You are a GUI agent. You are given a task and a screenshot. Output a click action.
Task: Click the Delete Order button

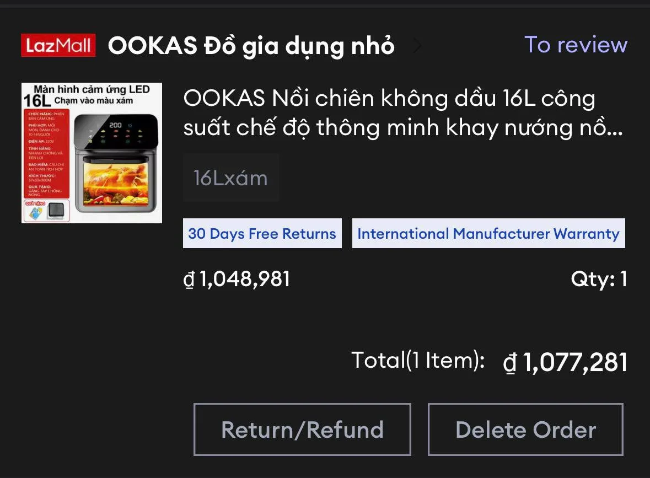coord(525,429)
